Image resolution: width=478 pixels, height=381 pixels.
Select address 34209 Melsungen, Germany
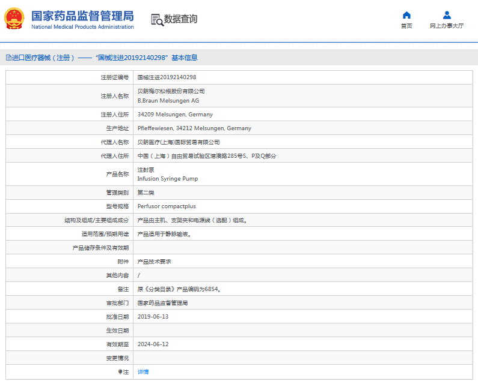175,115
